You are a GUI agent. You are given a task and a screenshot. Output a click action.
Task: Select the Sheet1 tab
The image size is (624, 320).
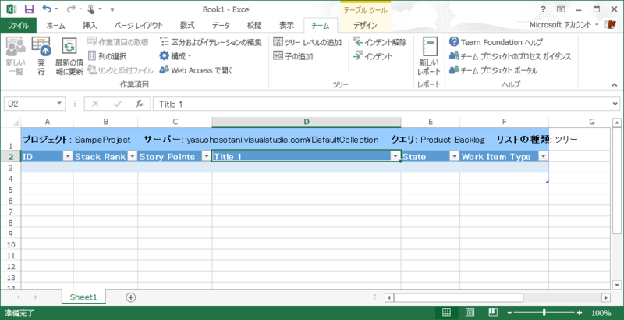[83, 297]
